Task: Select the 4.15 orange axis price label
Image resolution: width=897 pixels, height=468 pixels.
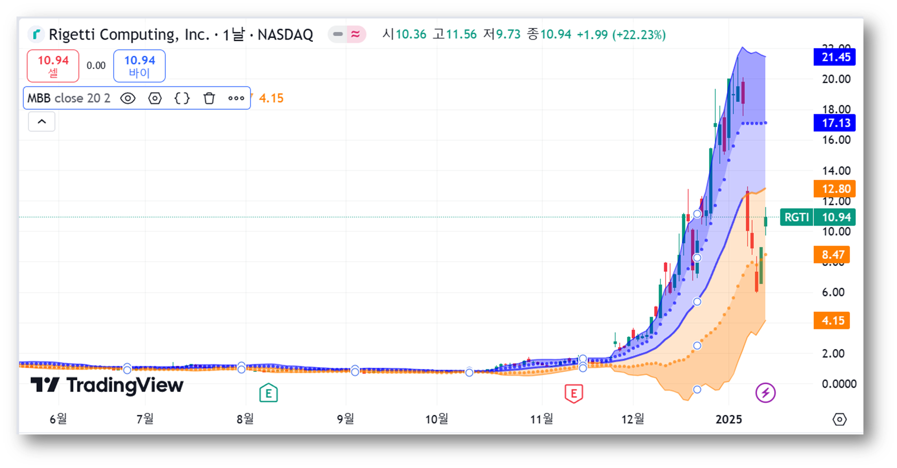Action: pyautogui.click(x=832, y=321)
